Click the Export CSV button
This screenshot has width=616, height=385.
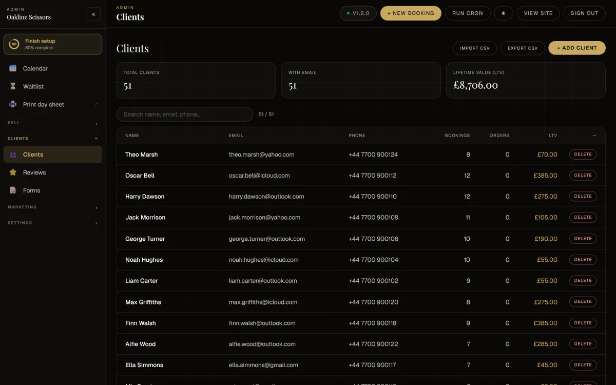click(523, 48)
